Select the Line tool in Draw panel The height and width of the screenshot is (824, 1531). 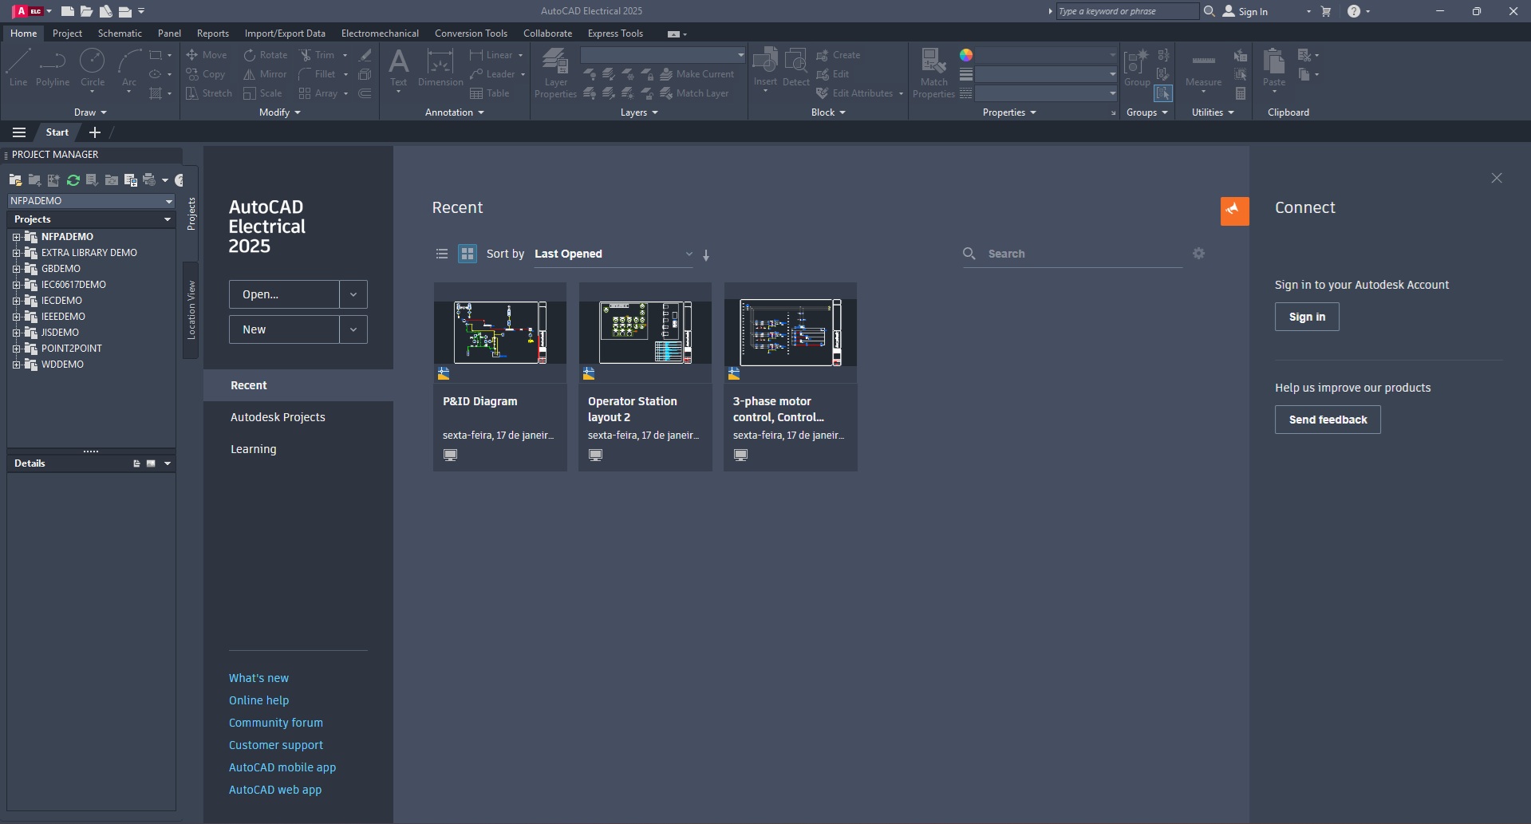click(x=18, y=67)
